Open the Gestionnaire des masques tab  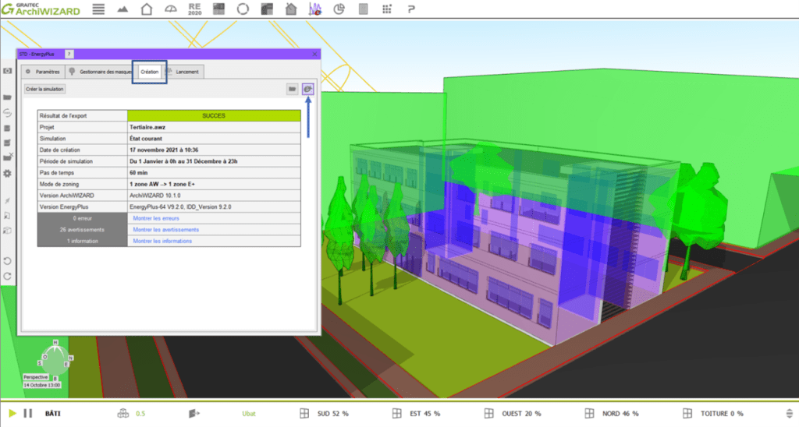click(x=100, y=72)
